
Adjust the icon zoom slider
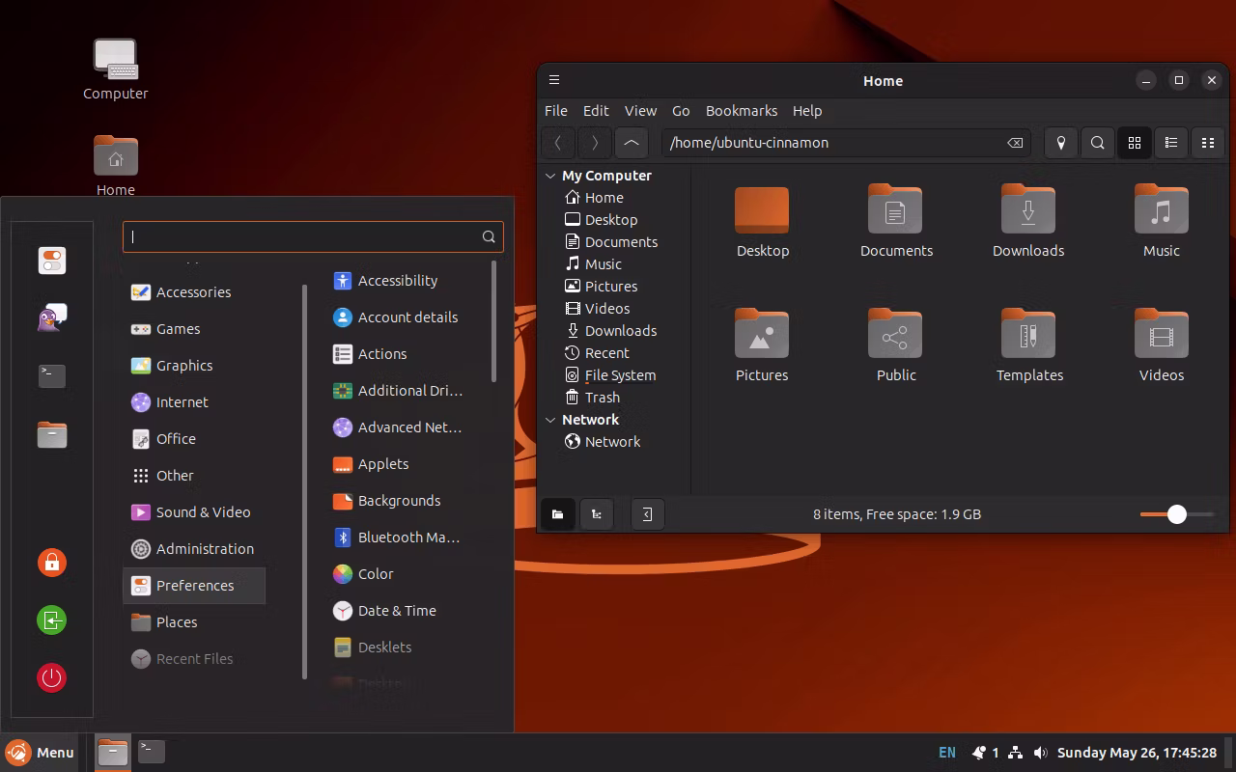[x=1176, y=514]
